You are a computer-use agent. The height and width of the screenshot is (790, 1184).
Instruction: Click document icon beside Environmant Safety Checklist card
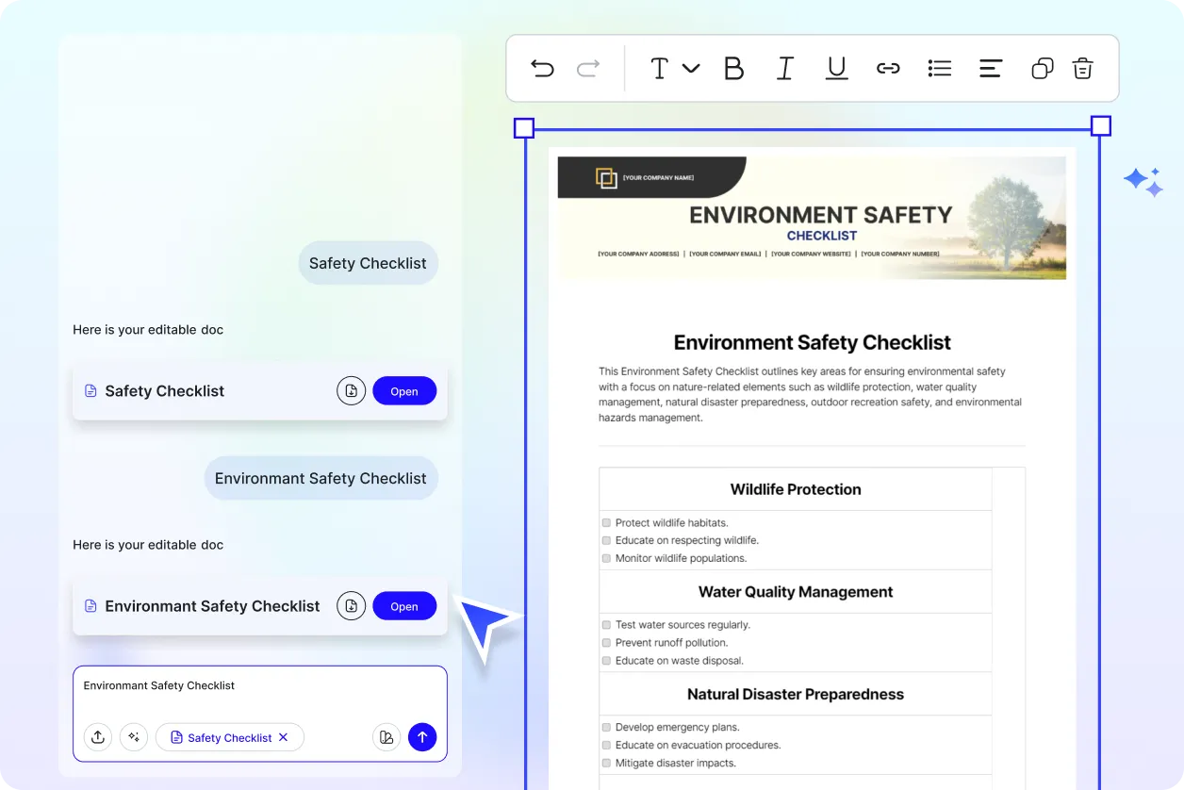[x=90, y=606]
